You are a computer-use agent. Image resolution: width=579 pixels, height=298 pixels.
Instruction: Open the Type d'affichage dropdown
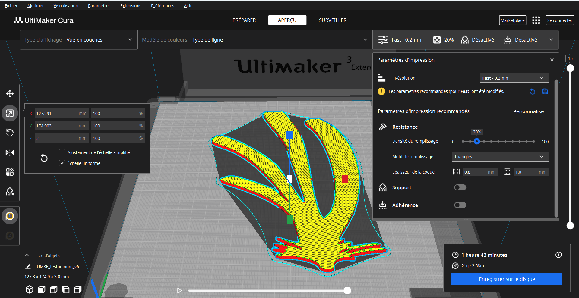point(78,40)
